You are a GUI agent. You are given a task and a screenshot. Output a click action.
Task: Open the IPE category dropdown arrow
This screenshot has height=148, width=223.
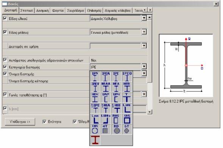tap(144, 66)
